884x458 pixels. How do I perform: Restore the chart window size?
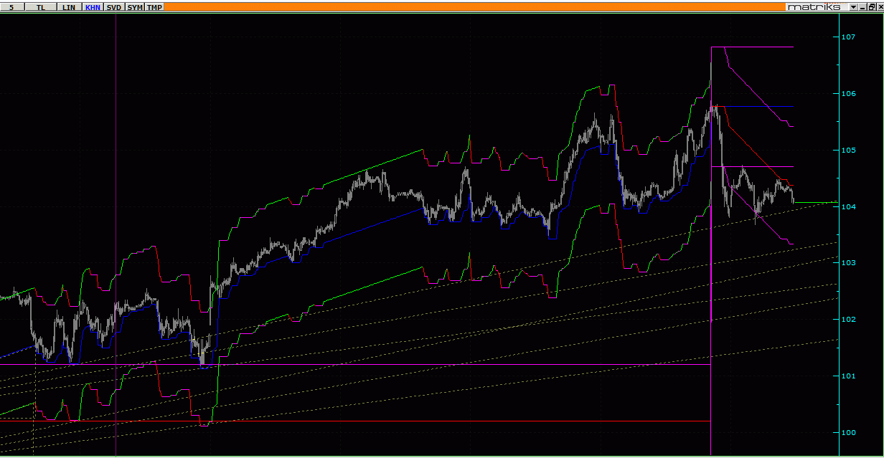point(871,7)
